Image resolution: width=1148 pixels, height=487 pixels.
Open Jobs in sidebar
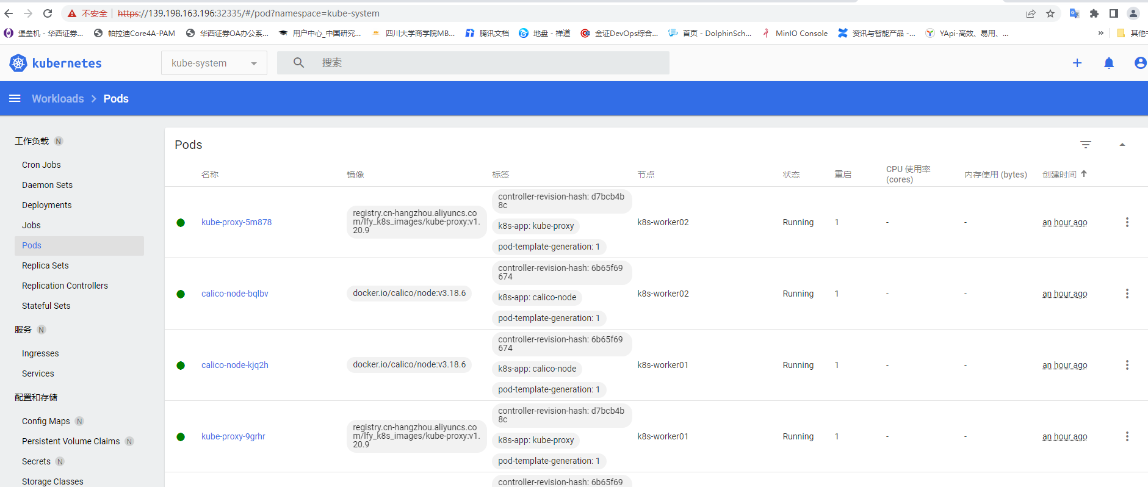(31, 225)
